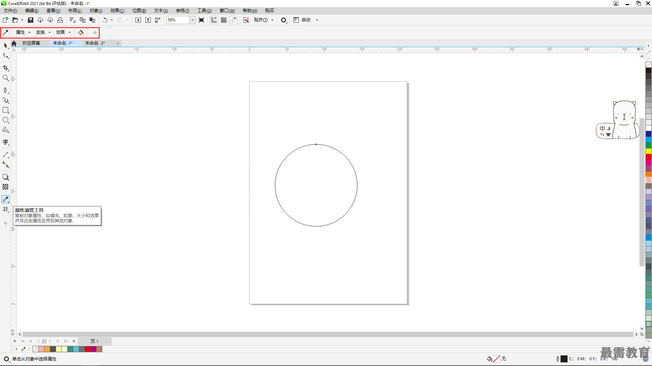Toggle the snap off button

pyautogui.click(x=246, y=20)
